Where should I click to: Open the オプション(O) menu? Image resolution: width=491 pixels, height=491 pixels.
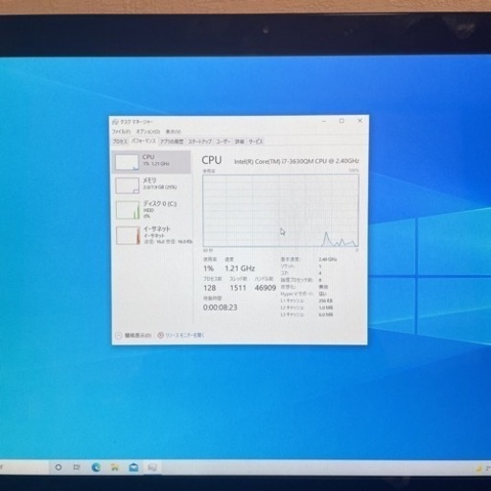[148, 131]
